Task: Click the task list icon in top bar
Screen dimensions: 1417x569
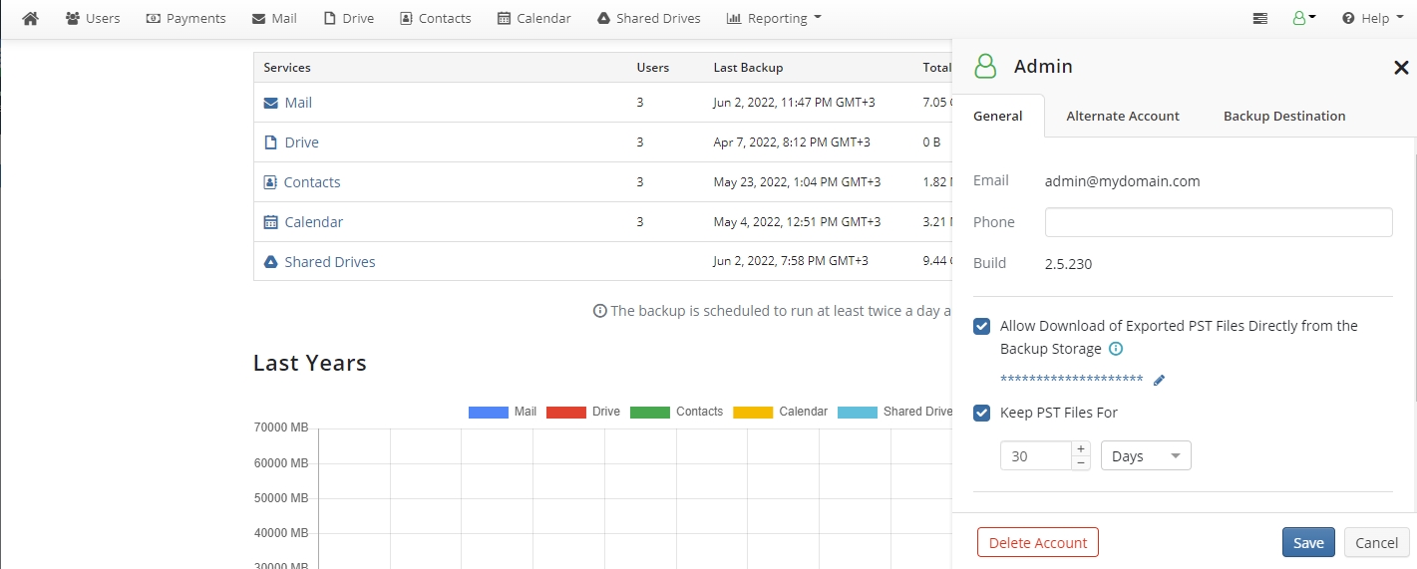Action: (1260, 19)
